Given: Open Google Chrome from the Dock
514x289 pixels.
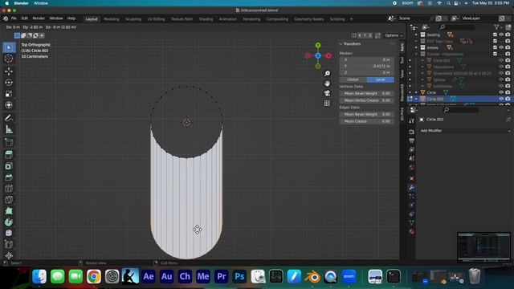Looking at the screenshot, I should point(94,277).
